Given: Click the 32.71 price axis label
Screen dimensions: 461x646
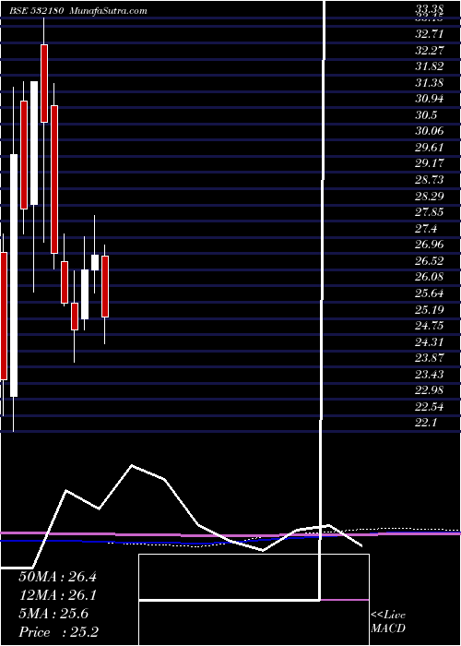Looking at the screenshot, I should click(430, 34).
